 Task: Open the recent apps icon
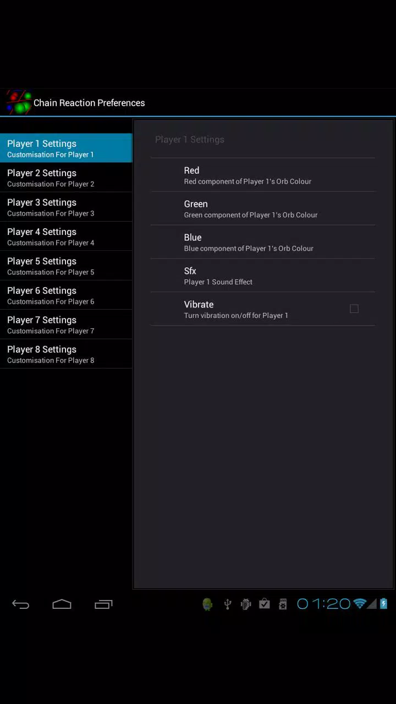point(103,604)
